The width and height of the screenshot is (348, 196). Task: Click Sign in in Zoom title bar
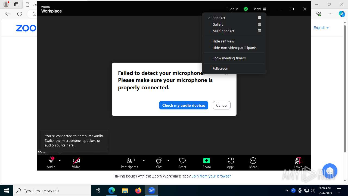(233, 9)
